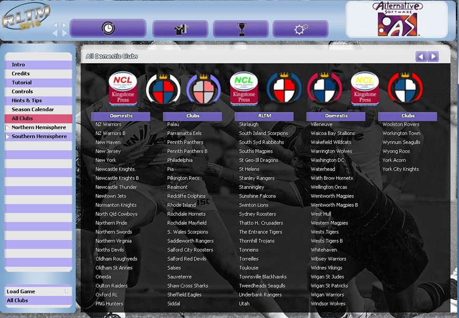Open the Tutorial menu item

pos(22,83)
